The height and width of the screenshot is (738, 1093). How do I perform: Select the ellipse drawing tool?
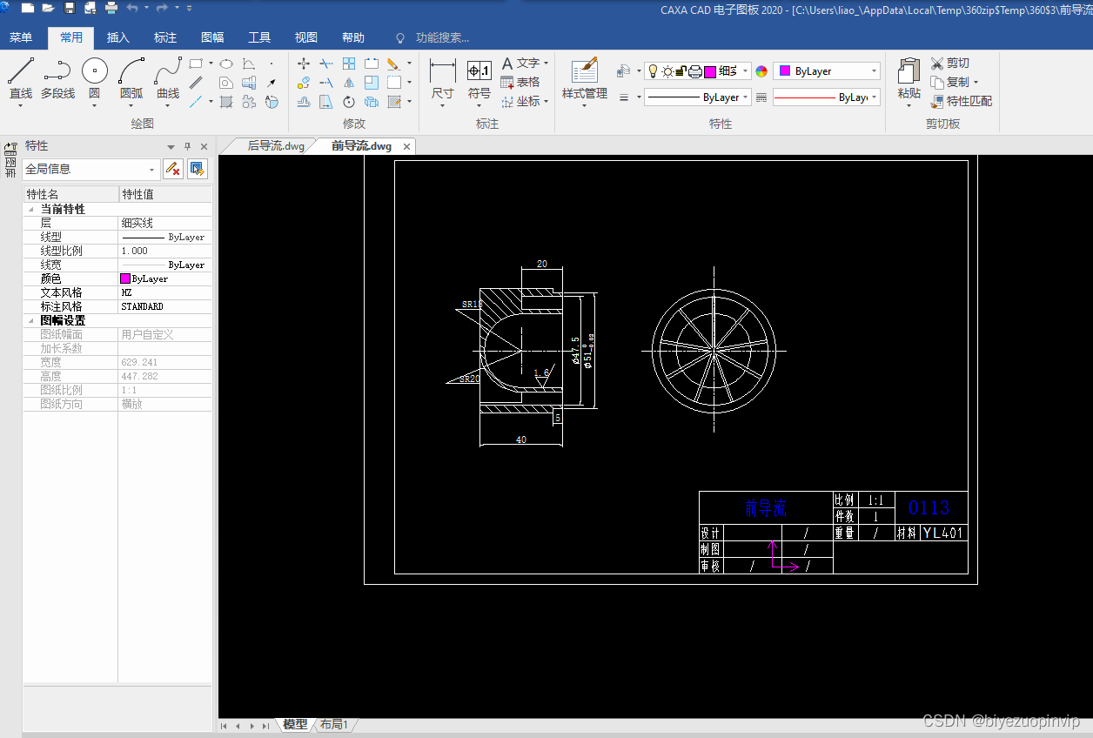point(225,64)
